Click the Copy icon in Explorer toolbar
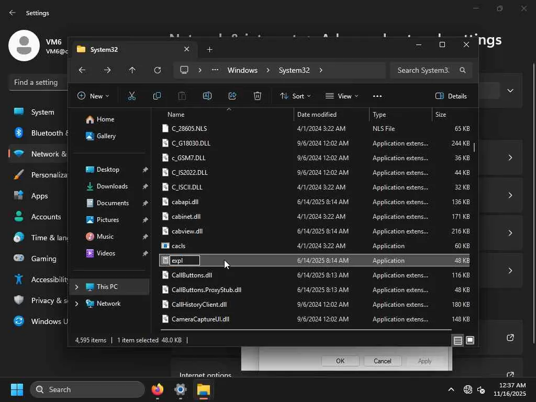The image size is (536, 402). (x=157, y=96)
